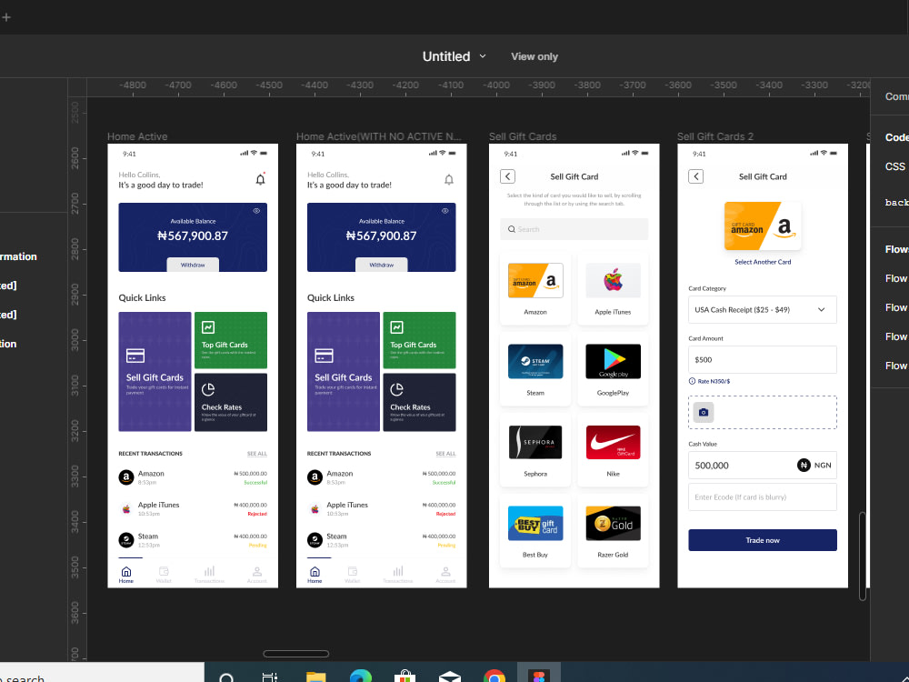Click Select Another Card link
This screenshot has width=909, height=682.
(x=763, y=262)
